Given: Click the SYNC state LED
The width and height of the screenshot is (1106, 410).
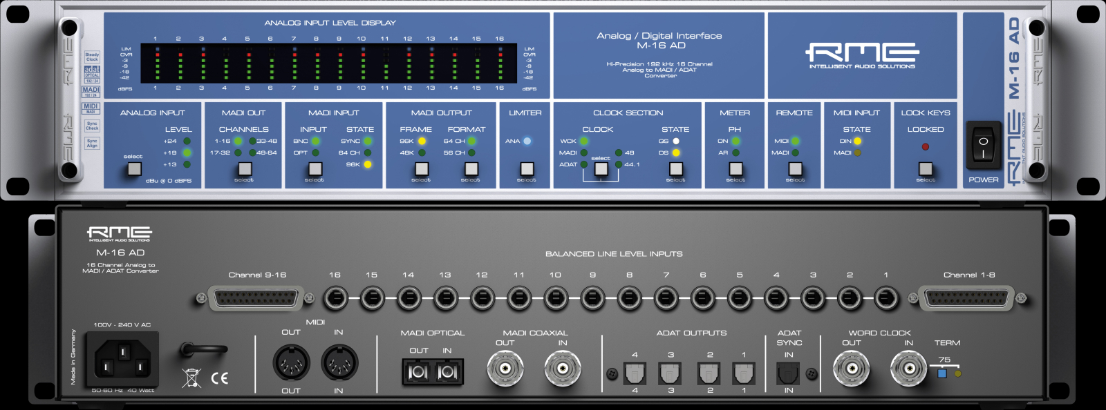Looking at the screenshot, I should click(368, 141).
